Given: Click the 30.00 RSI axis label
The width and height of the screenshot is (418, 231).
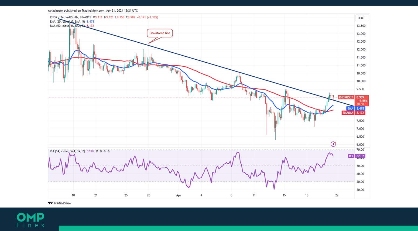Looking at the screenshot, I should [x=360, y=182].
